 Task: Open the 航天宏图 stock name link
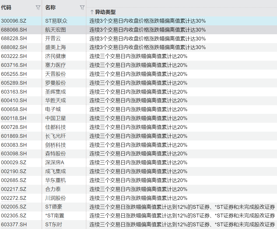click(55, 30)
